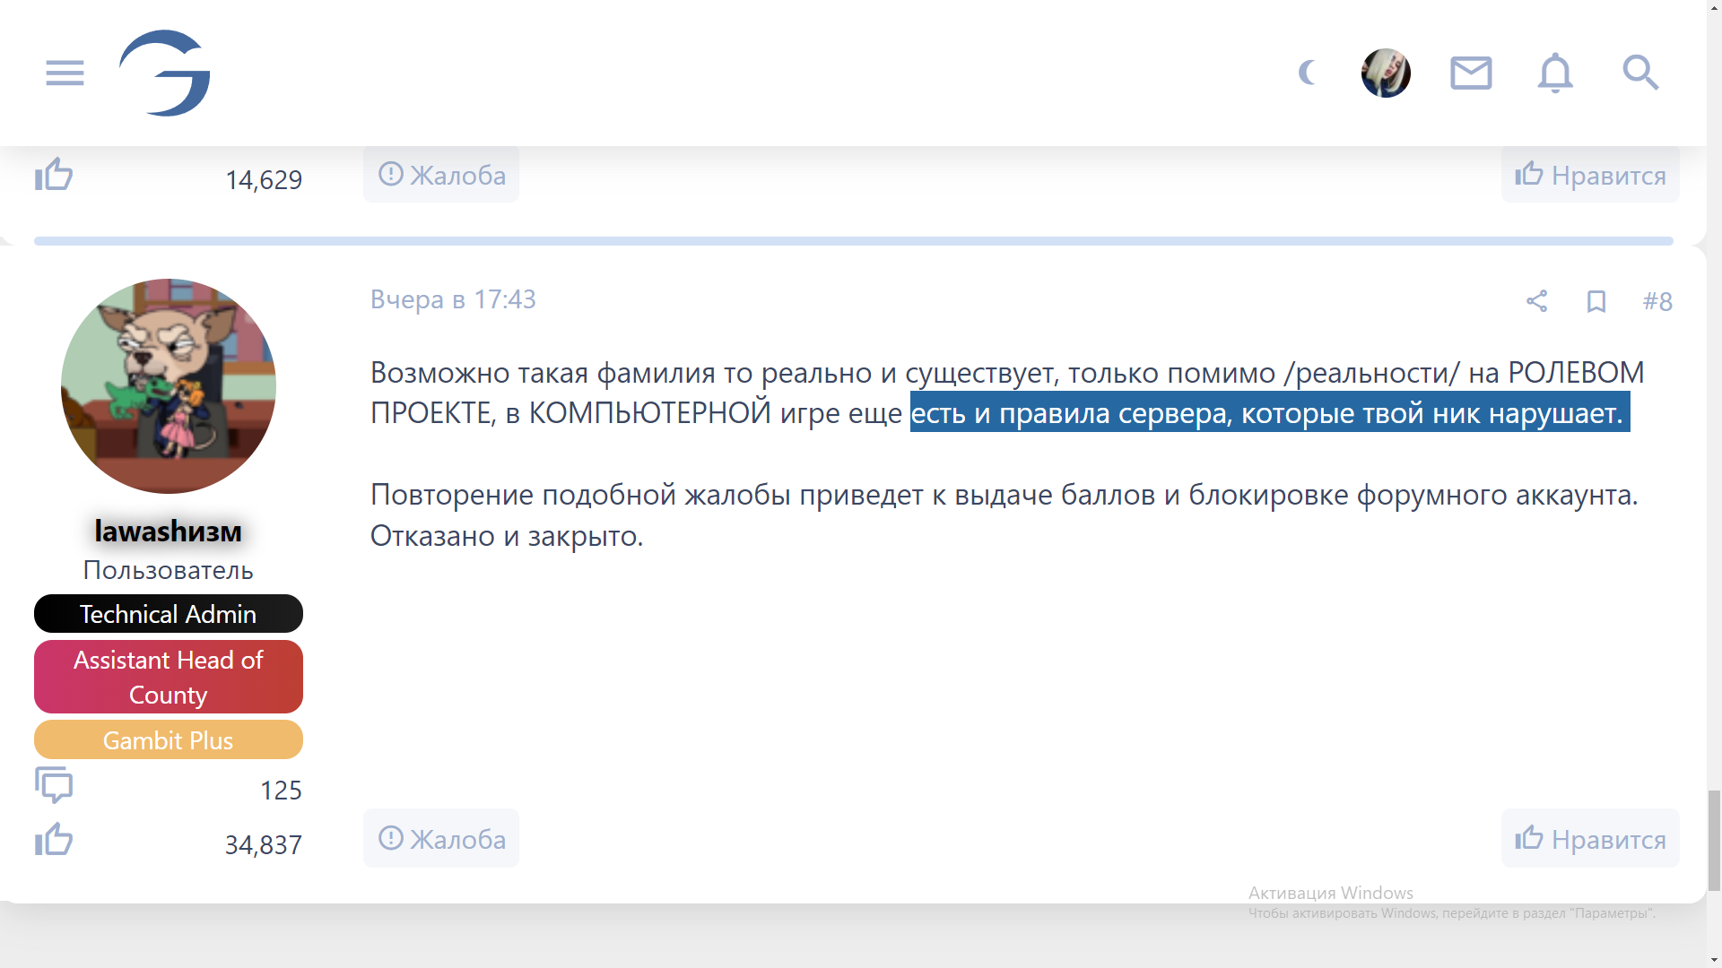Click the lawashизм username link
The image size is (1722, 968).
(x=169, y=532)
